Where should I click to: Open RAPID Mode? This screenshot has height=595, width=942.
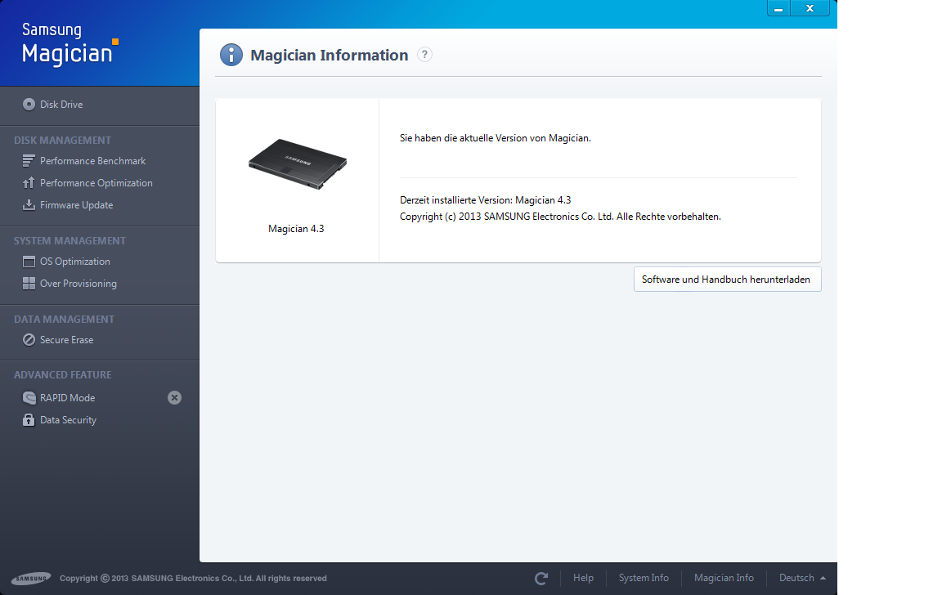click(x=67, y=398)
